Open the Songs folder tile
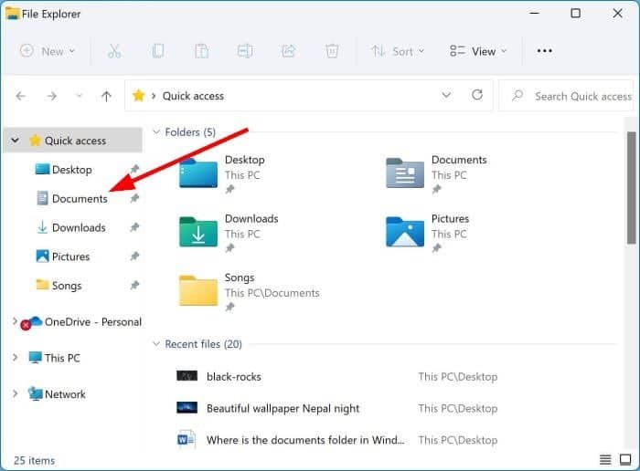Image resolution: width=640 pixels, height=471 pixels. pos(249,292)
